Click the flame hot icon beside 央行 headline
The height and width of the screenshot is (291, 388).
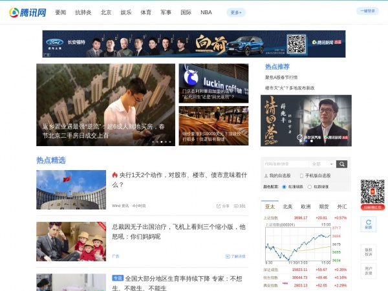[115, 175]
